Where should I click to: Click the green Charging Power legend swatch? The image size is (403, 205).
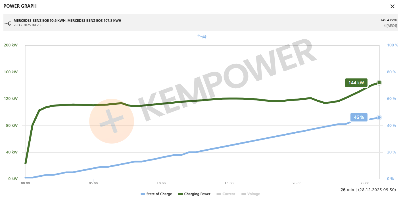tap(180, 194)
